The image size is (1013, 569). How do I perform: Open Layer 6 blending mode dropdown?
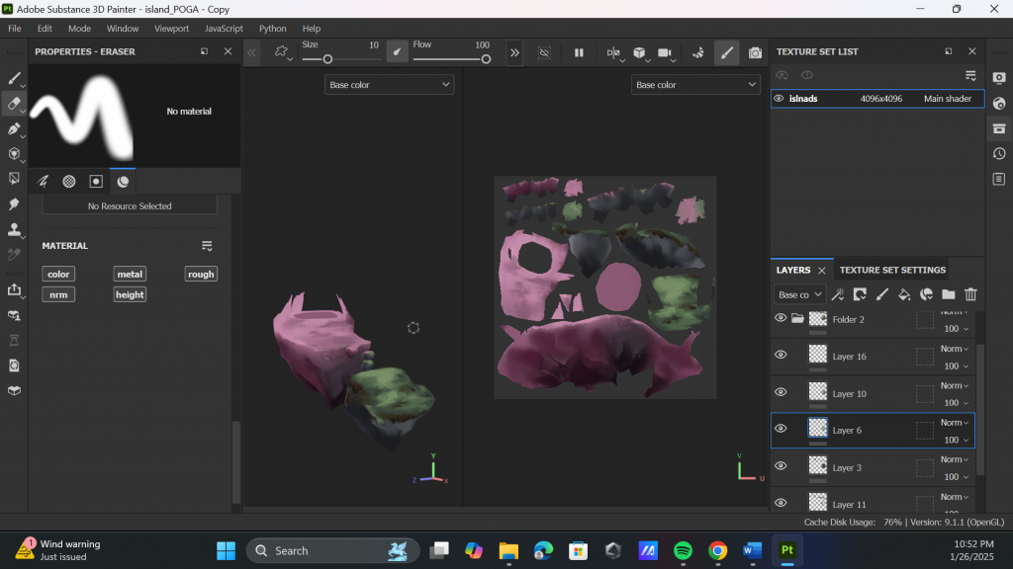coord(955,423)
